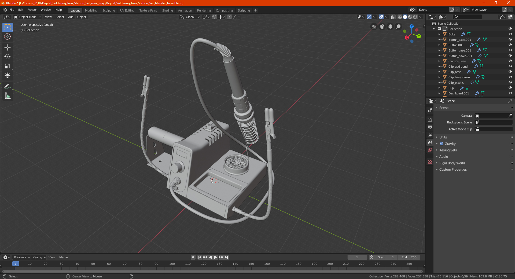515x279 pixels.
Task: Click the outliner search field
Action: pyautogui.click(x=467, y=17)
